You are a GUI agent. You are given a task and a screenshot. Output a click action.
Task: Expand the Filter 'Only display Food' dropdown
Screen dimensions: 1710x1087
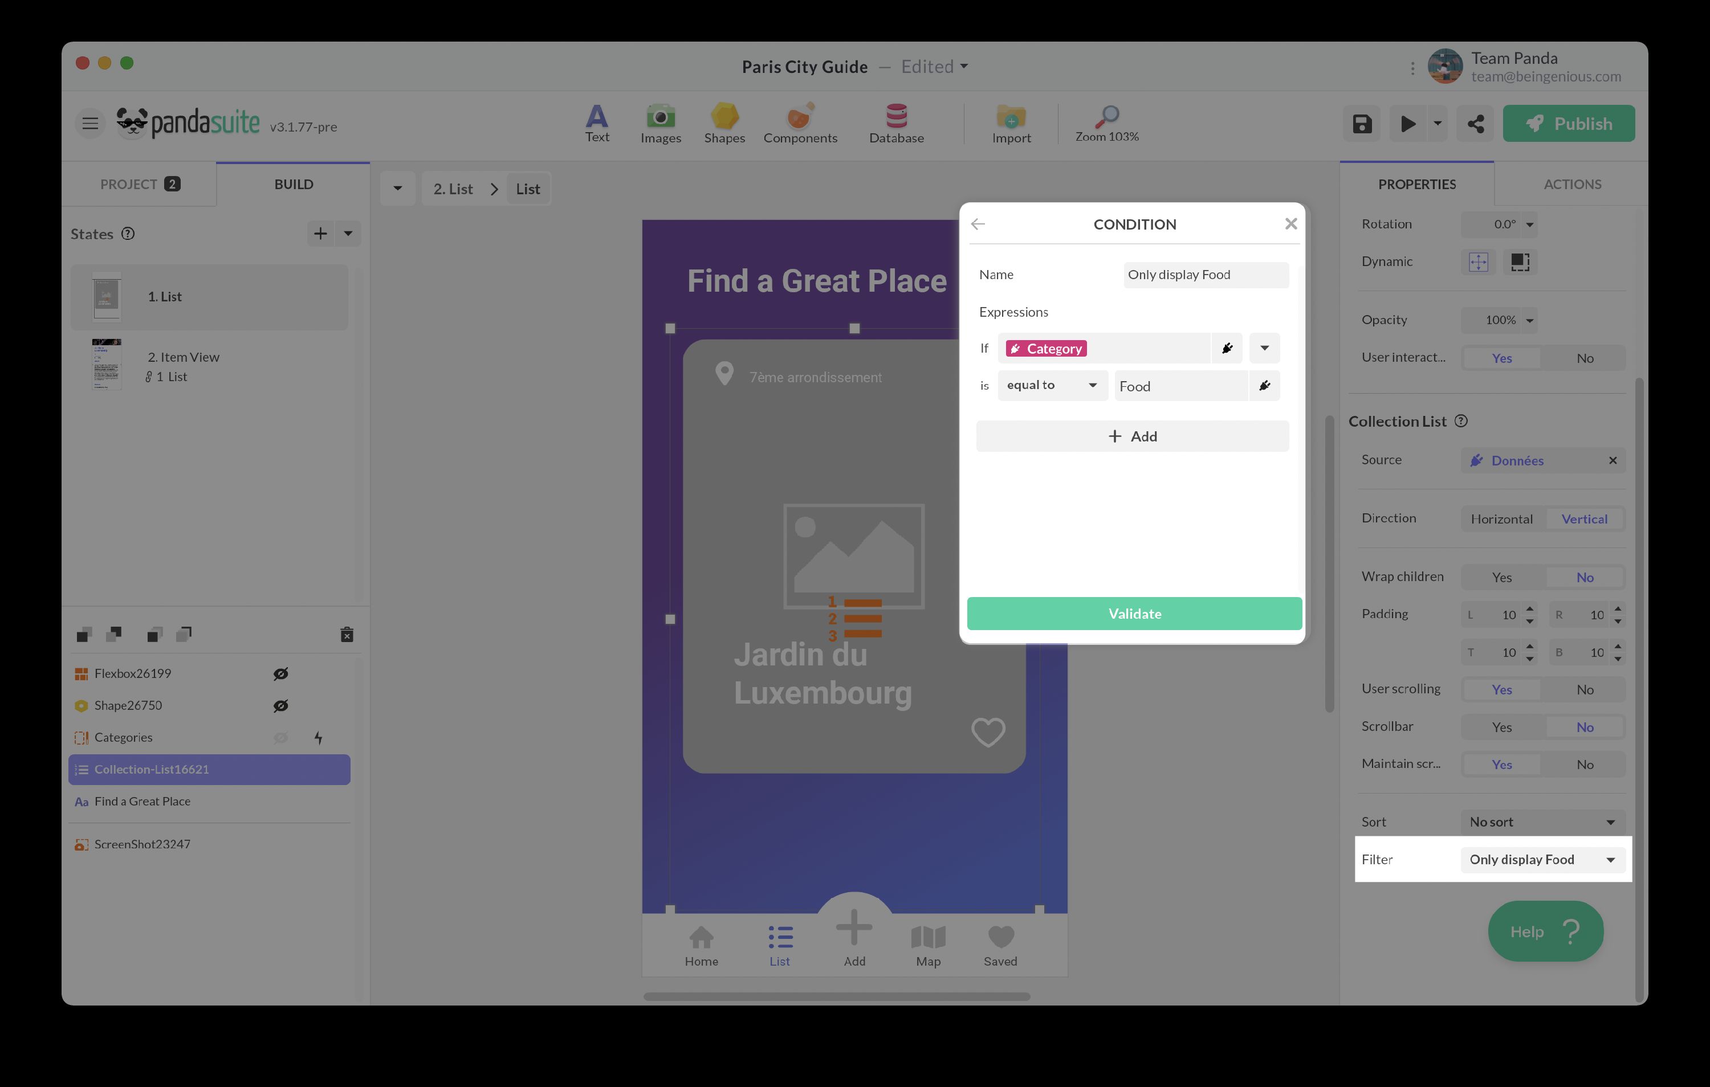(1542, 859)
